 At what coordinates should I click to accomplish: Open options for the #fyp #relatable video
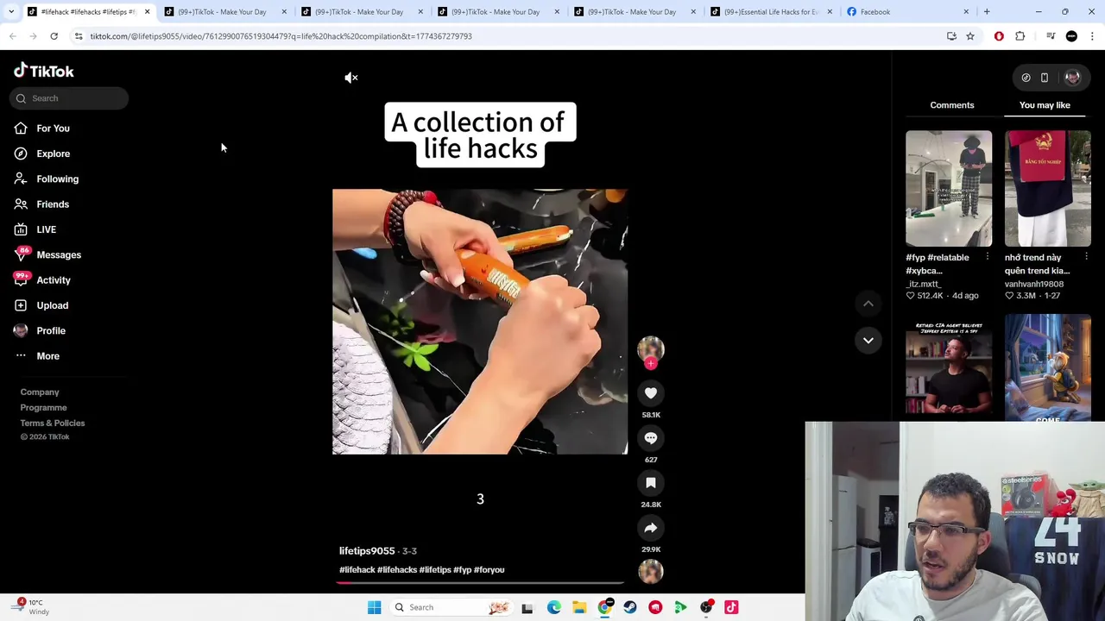tap(988, 257)
